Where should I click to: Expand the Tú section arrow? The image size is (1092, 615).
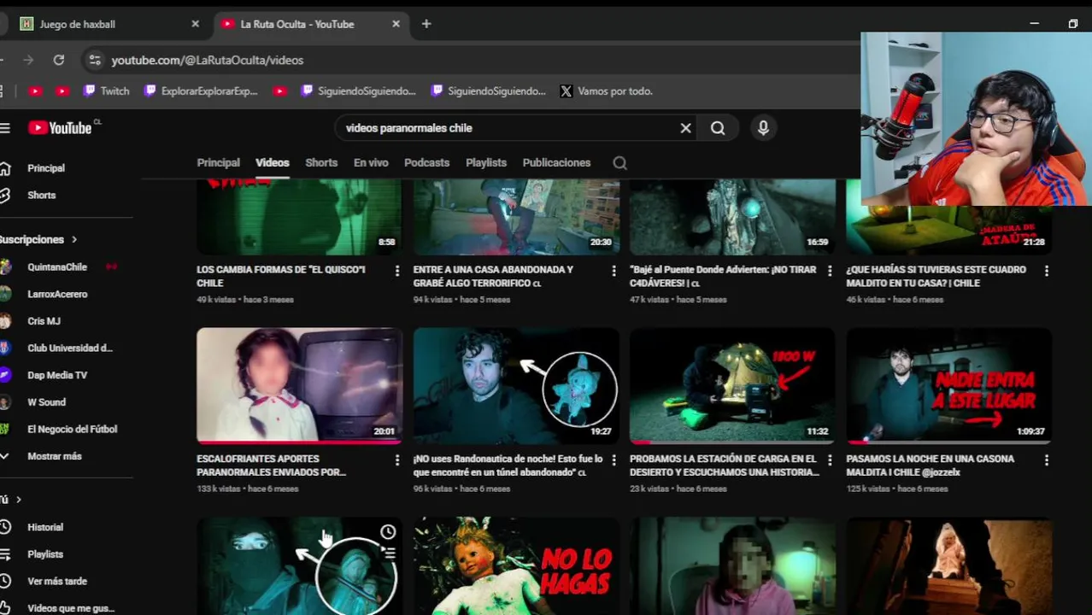[18, 500]
